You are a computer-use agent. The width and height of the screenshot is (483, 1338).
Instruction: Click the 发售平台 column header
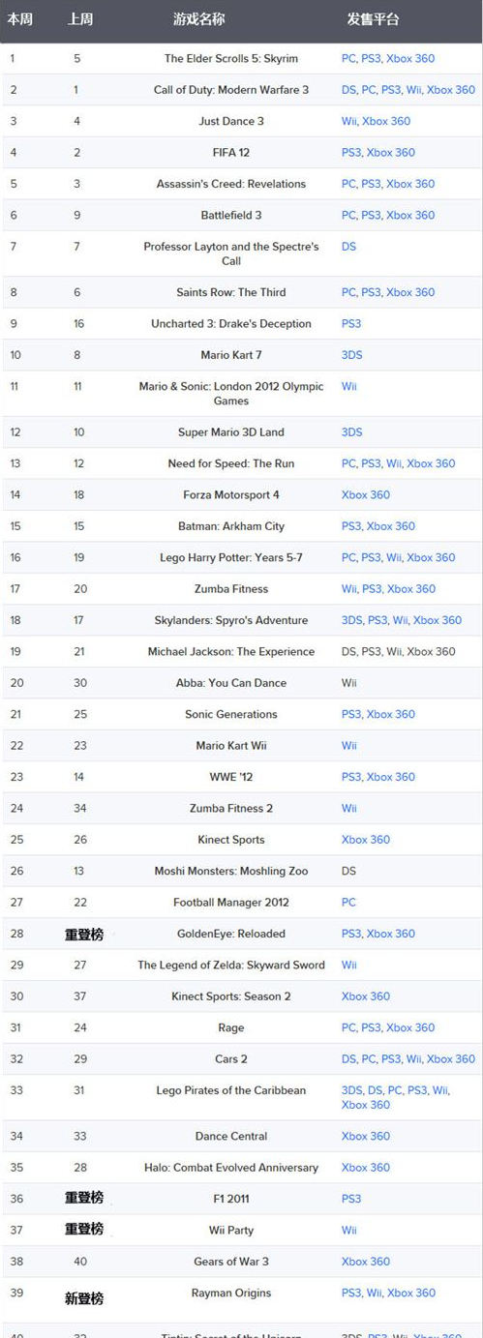pyautogui.click(x=373, y=19)
